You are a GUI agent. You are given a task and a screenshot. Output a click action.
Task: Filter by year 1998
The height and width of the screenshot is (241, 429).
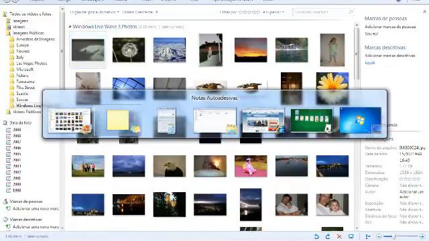coord(17,190)
